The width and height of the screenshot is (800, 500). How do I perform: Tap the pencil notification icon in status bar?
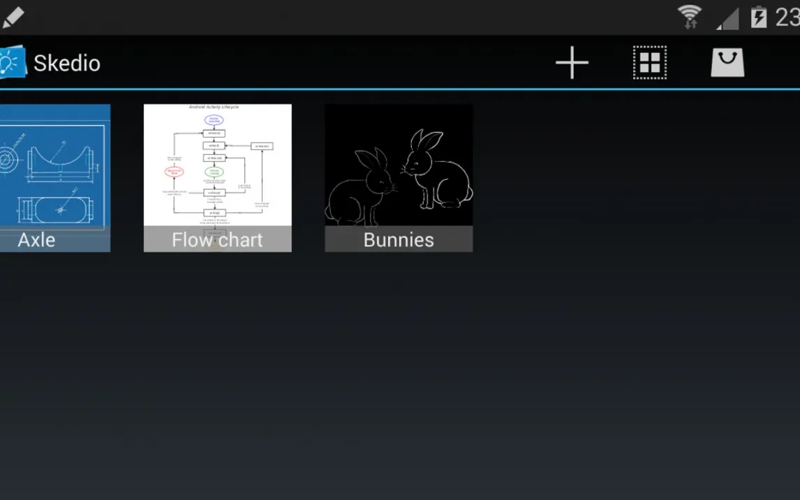[12, 17]
